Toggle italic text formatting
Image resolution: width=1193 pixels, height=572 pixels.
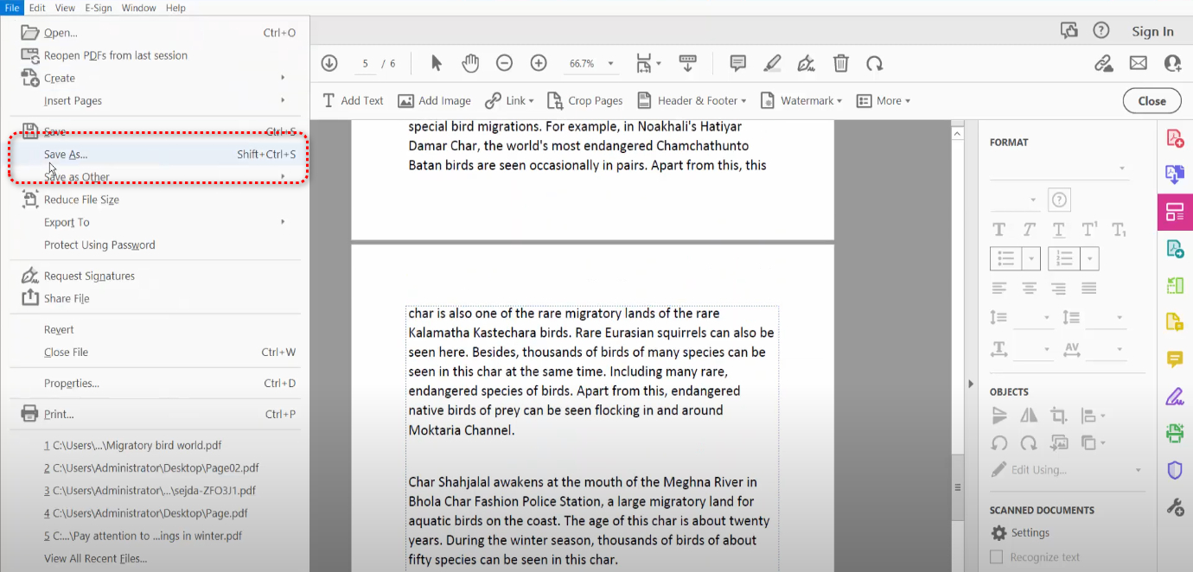(x=1028, y=229)
